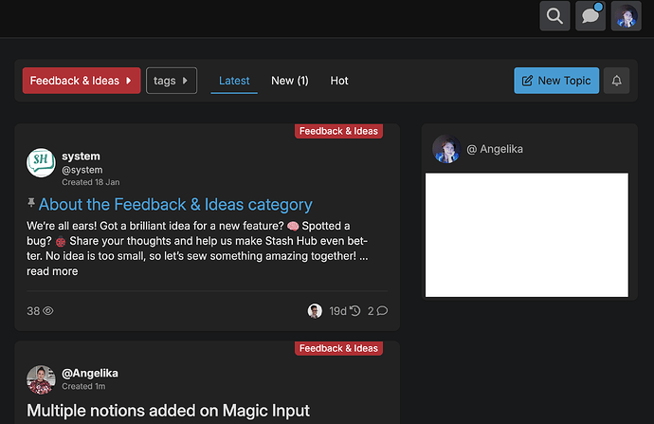Click Angelika's avatar in the second topic

pos(41,379)
